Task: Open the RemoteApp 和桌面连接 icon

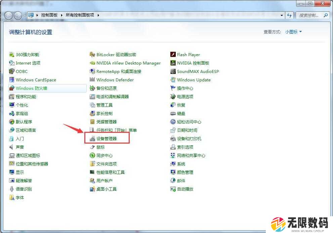Action: point(92,71)
